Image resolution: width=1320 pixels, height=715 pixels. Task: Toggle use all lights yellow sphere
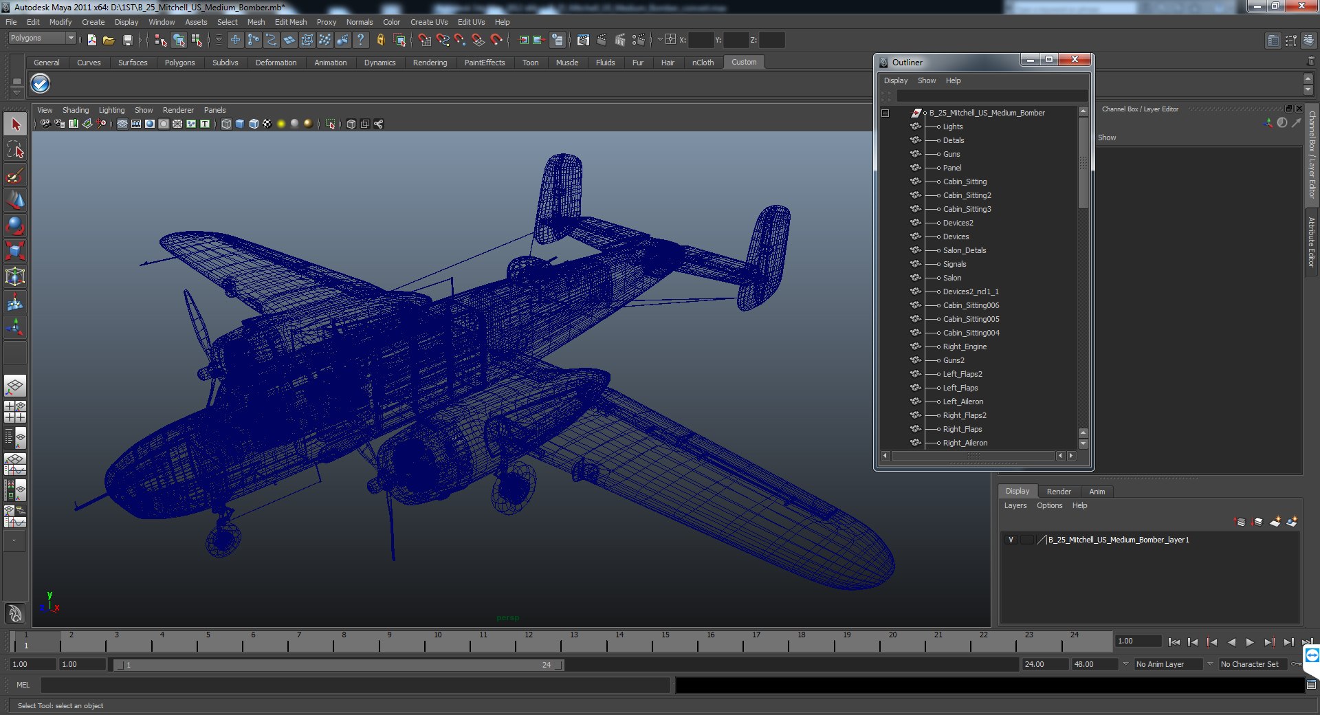pyautogui.click(x=281, y=124)
